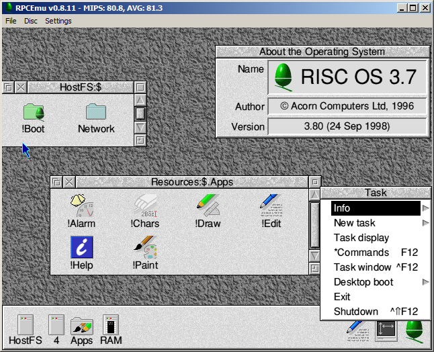
Task: Click the HostFS drive icon on iconbar
Action: (x=25, y=330)
